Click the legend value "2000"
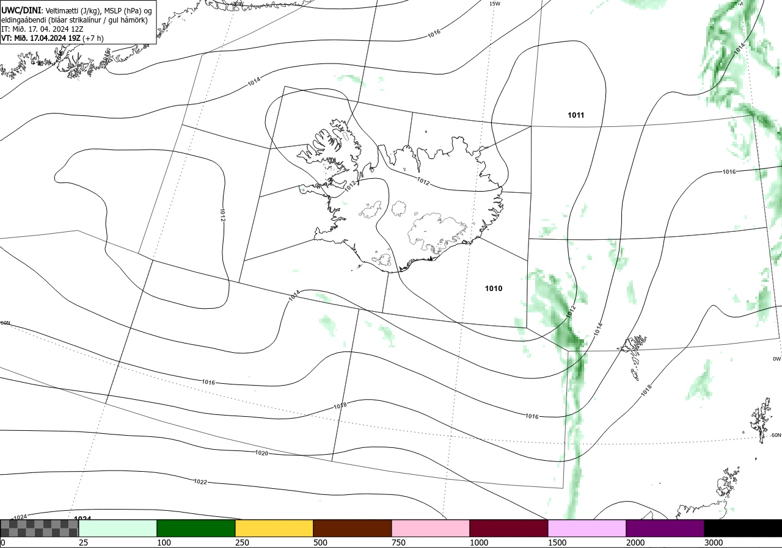Screen dimensions: 782x548 coord(635,543)
